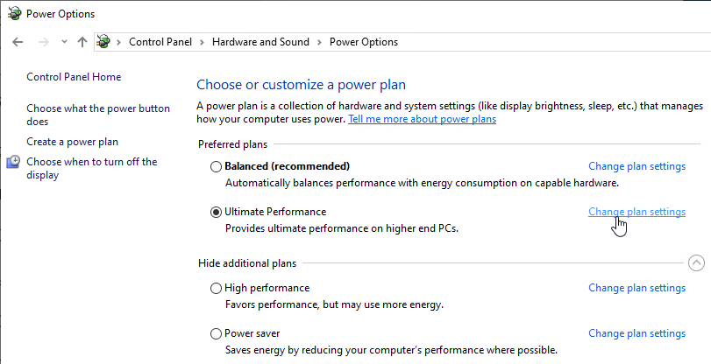Viewport: 711px width, 364px height.
Task: Open Hardware and Sound breadcrumb
Action: click(260, 42)
